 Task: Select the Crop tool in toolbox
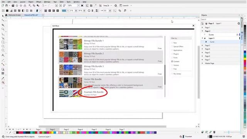(x=3, y=25)
